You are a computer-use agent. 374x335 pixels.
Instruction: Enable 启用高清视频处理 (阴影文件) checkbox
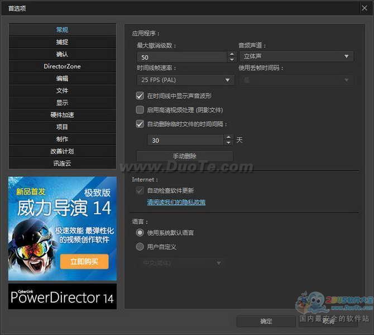click(x=140, y=110)
